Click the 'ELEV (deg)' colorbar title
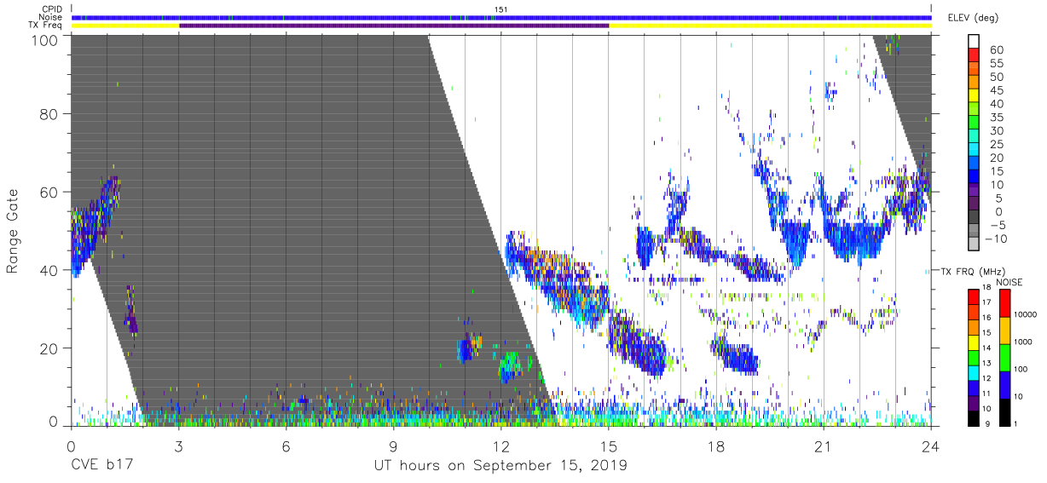The image size is (1047, 483). 972,18
